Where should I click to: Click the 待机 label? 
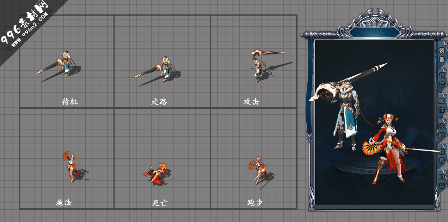[x=69, y=102]
